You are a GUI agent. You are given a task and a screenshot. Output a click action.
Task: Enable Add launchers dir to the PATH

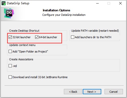[72, 37]
